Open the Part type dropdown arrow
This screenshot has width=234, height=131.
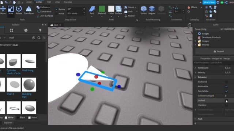tap(92, 17)
